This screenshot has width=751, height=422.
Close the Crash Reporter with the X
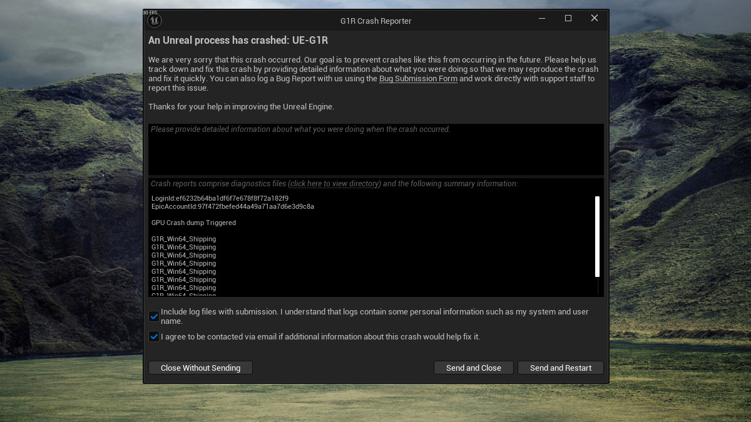(x=595, y=19)
